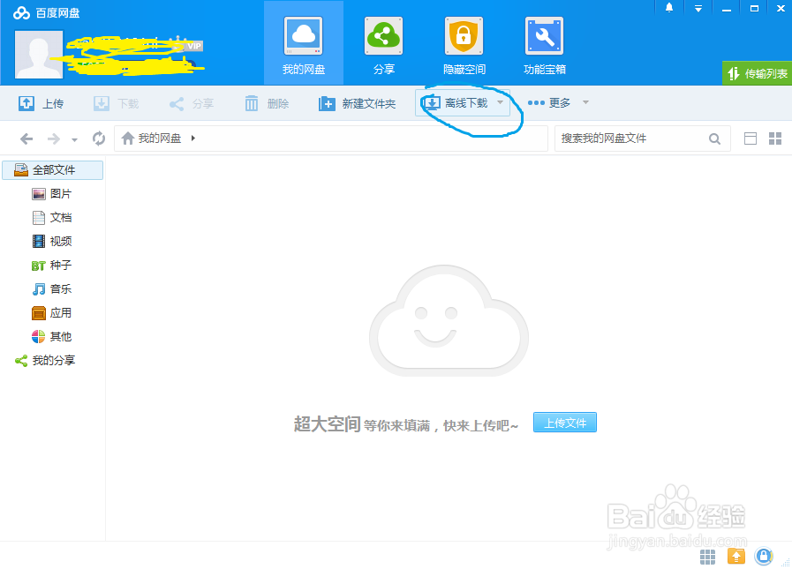Click the blue 上传文件 button
The image size is (792, 569).
coord(565,423)
